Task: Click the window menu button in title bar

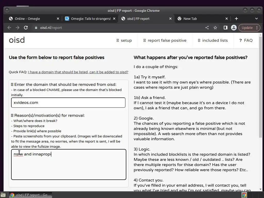Action: point(7,10)
